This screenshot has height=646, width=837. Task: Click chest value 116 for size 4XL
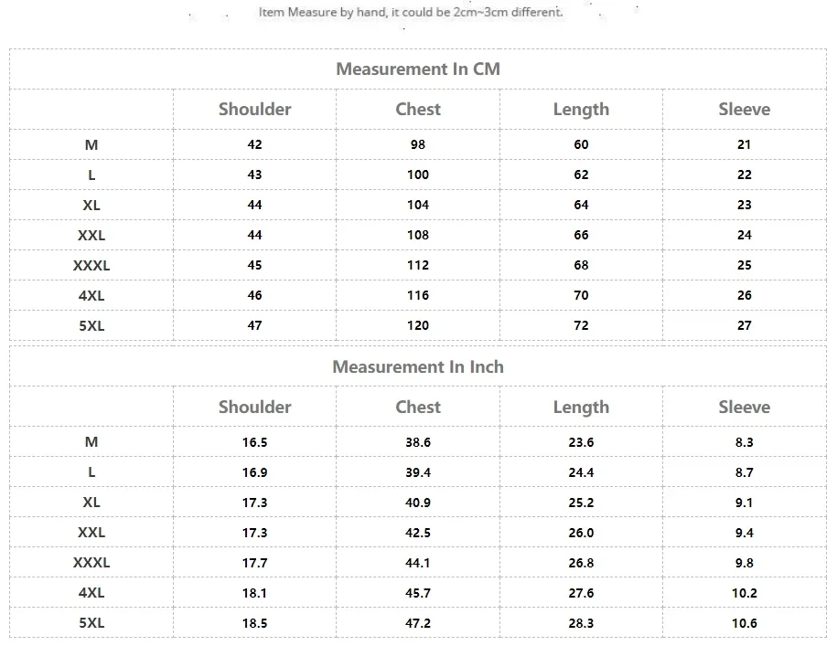(418, 295)
